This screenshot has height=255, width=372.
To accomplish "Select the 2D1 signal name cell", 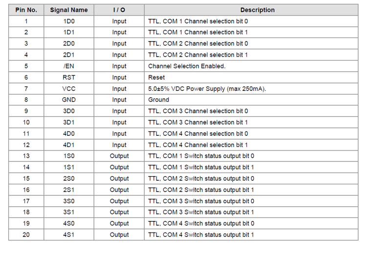I will click(x=69, y=55).
